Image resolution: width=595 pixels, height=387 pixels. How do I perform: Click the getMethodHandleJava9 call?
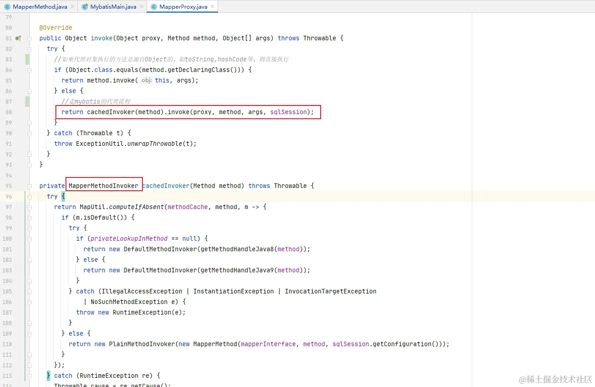(237, 270)
